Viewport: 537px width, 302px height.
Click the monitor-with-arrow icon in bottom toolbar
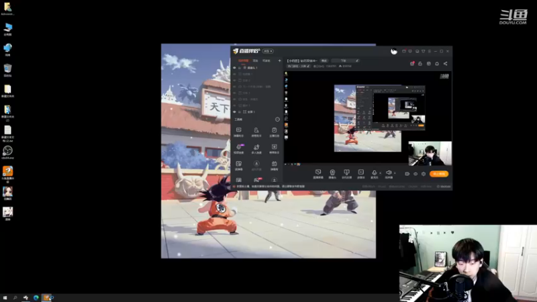point(346,174)
